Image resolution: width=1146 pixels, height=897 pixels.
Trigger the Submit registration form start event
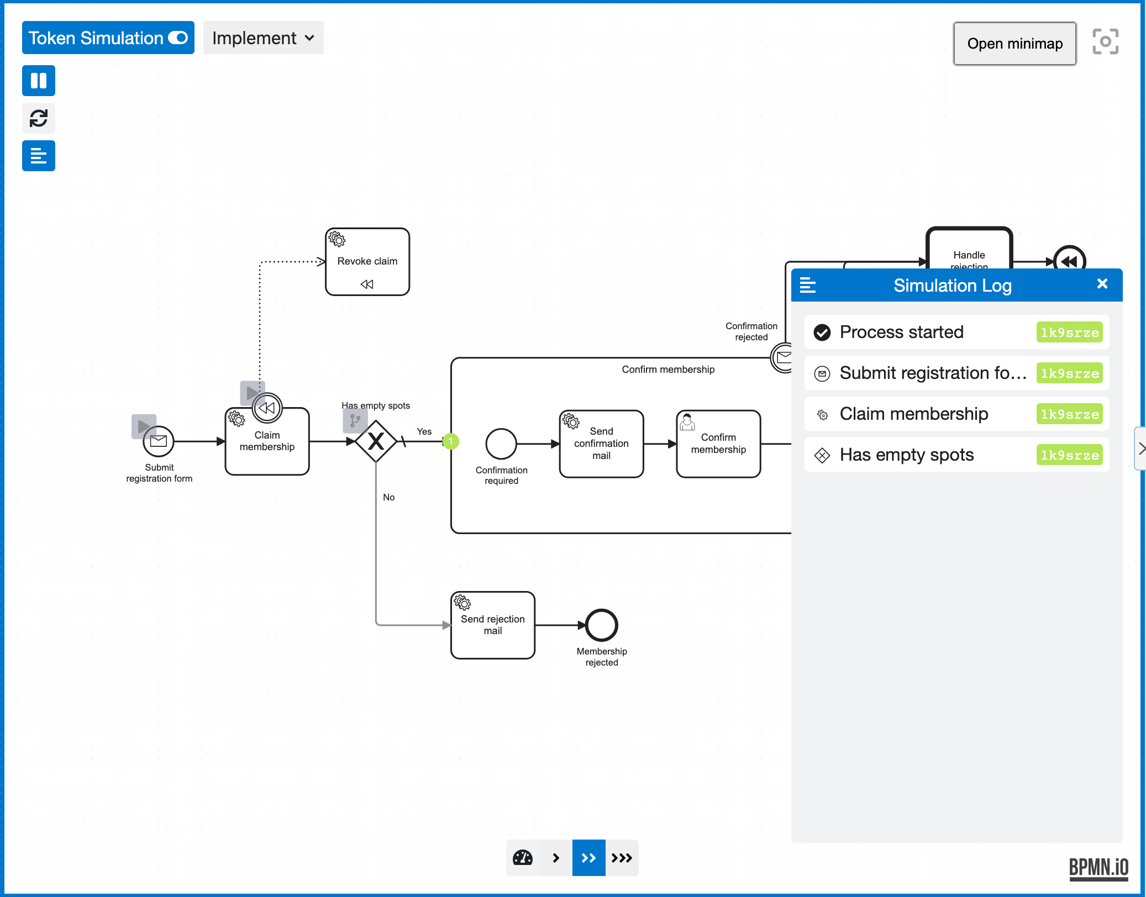(x=144, y=426)
